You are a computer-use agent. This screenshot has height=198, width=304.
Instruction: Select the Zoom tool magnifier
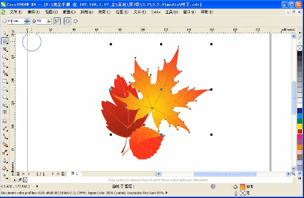5,57
